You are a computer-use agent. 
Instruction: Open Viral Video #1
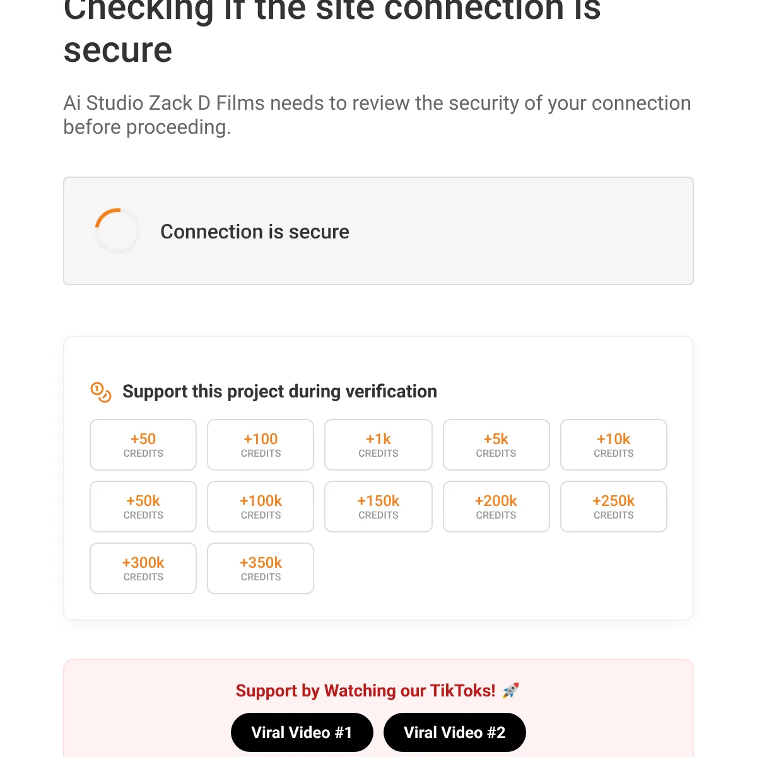[302, 732]
